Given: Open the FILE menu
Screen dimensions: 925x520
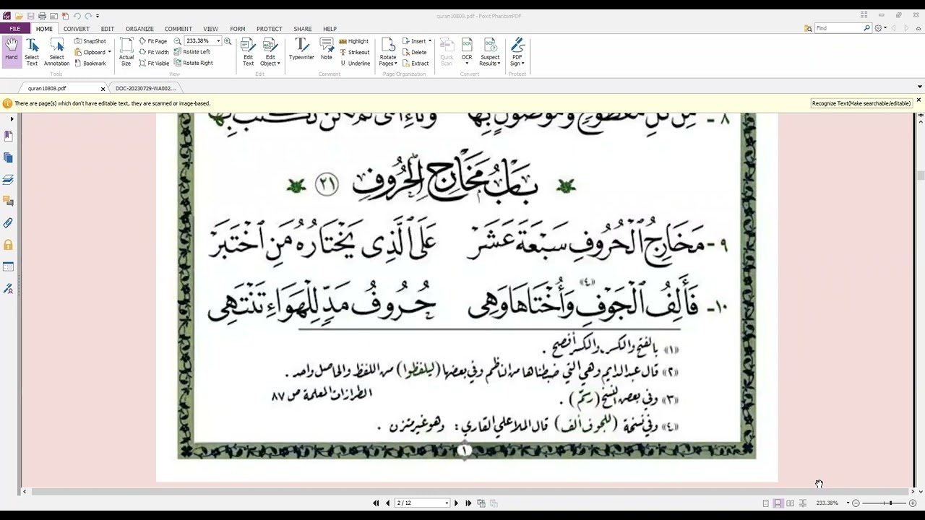Looking at the screenshot, I should pyautogui.click(x=14, y=29).
